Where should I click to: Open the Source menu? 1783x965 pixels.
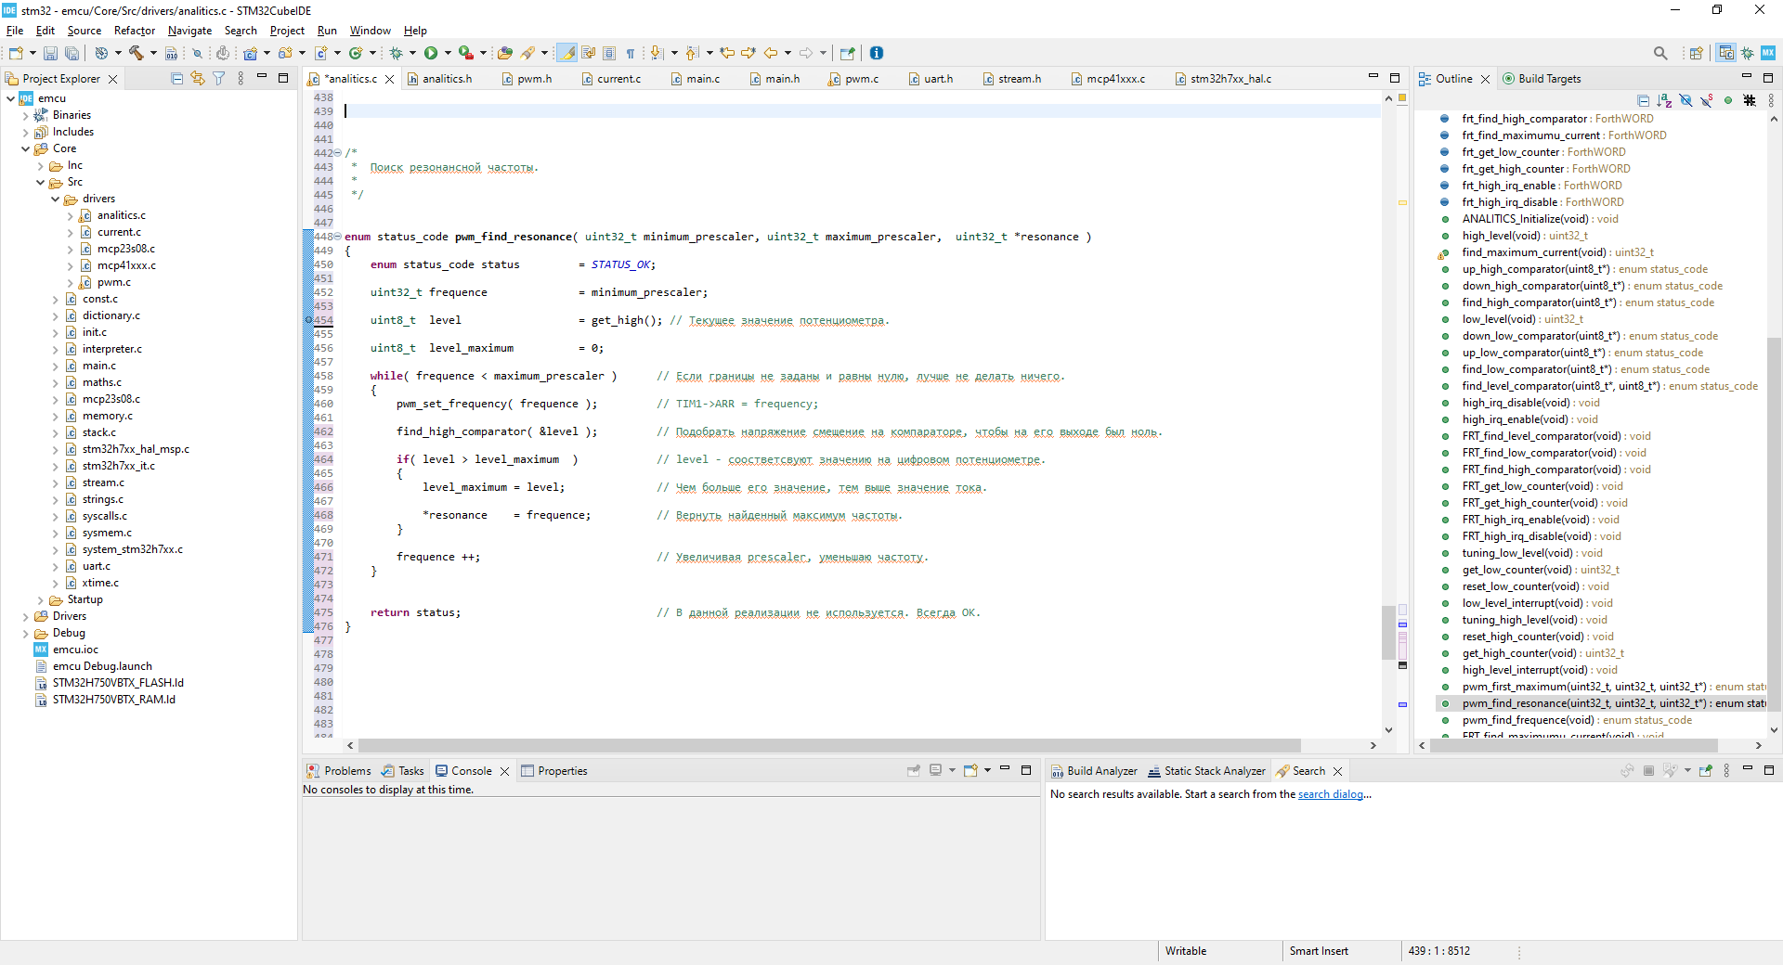click(85, 31)
